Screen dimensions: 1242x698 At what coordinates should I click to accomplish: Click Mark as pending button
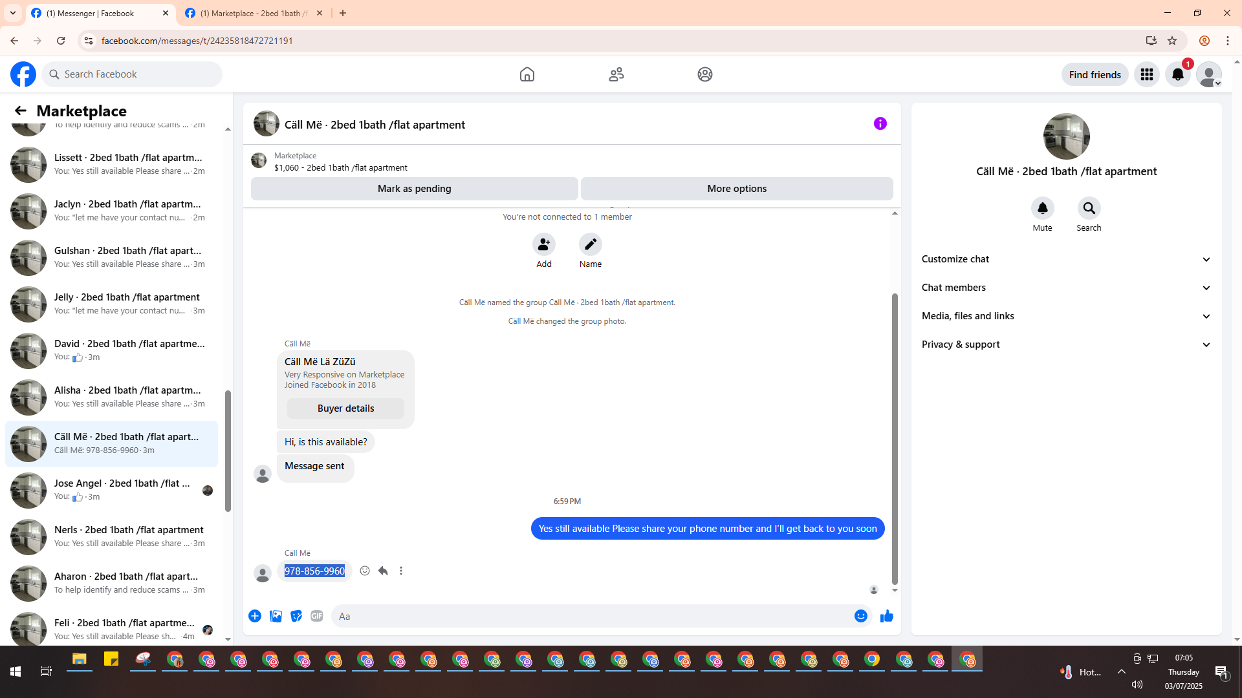point(414,189)
